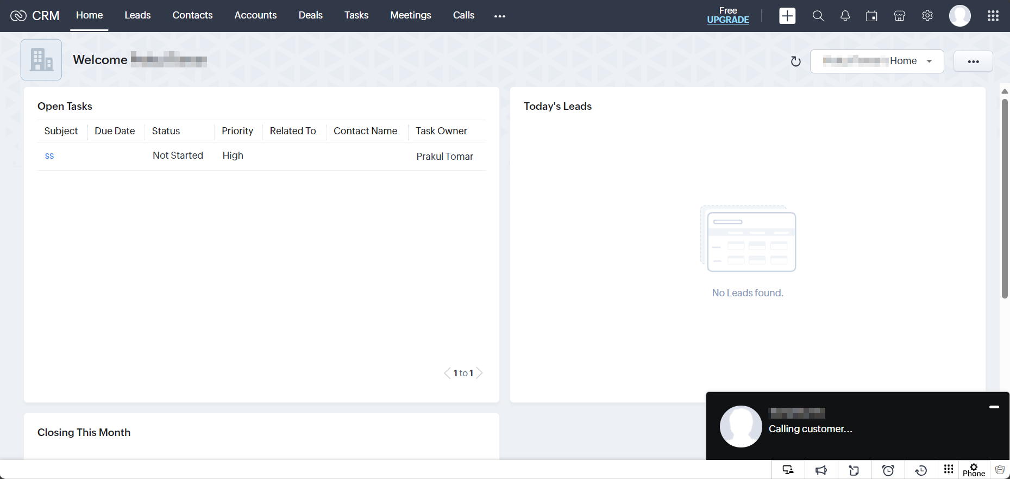The image size is (1010, 479).
Task: Click the Related To column header
Action: pos(293,131)
